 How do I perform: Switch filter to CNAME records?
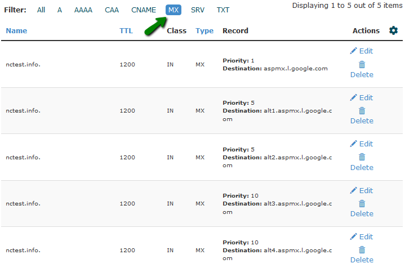[144, 10]
